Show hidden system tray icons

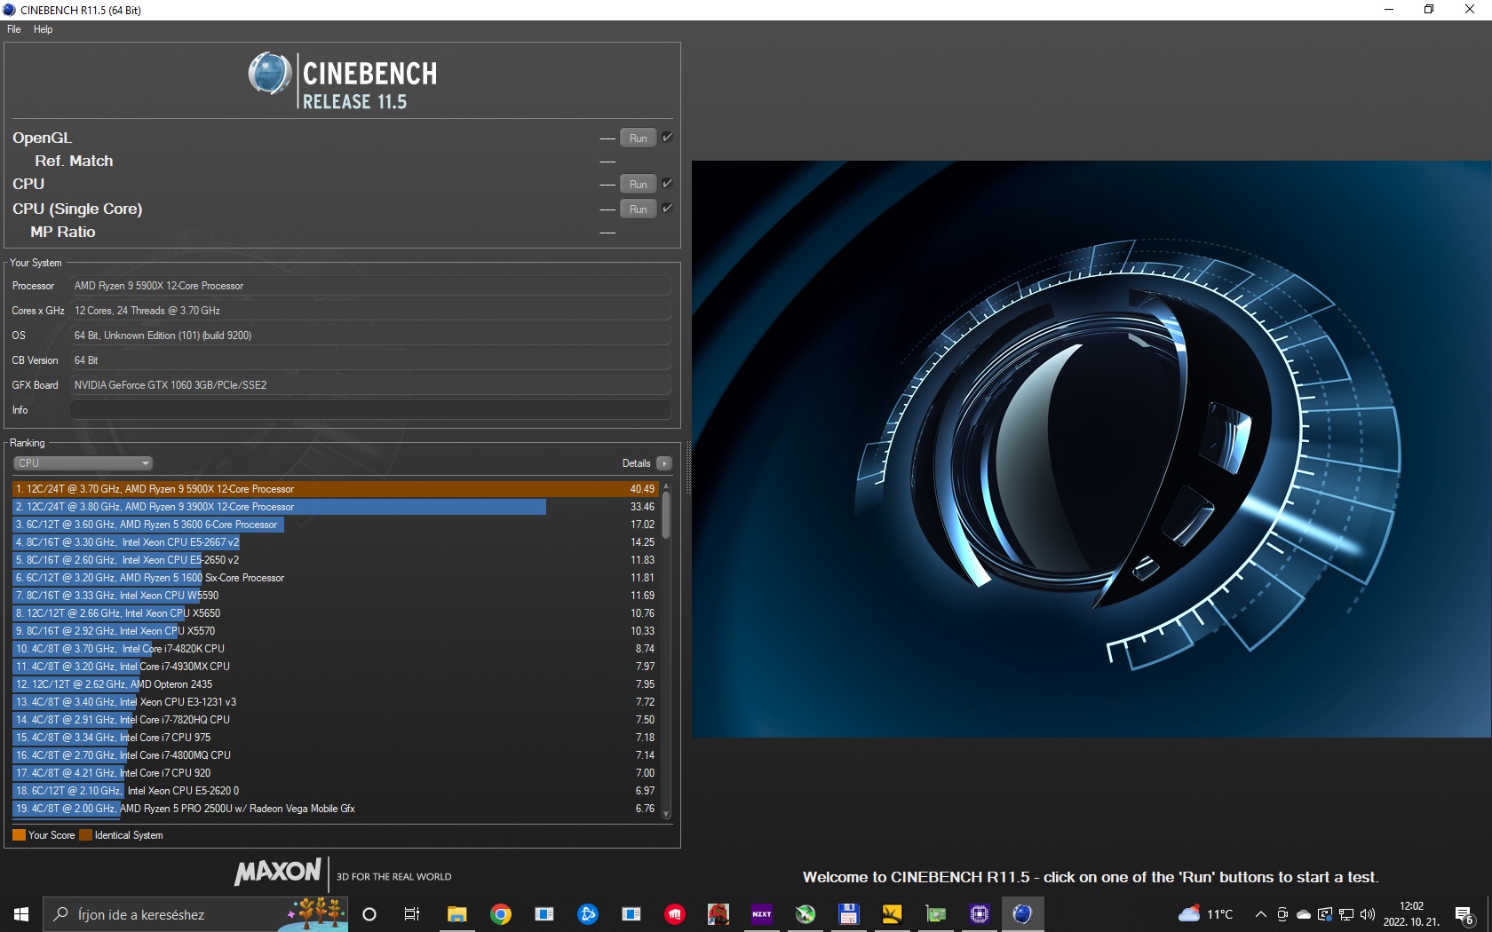pyautogui.click(x=1260, y=914)
